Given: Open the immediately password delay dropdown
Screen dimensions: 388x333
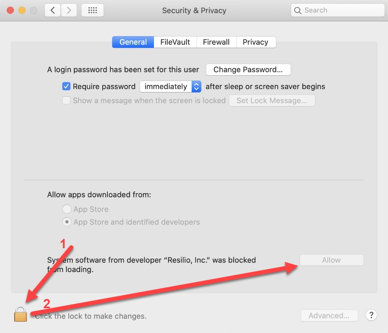Looking at the screenshot, I should (170, 87).
